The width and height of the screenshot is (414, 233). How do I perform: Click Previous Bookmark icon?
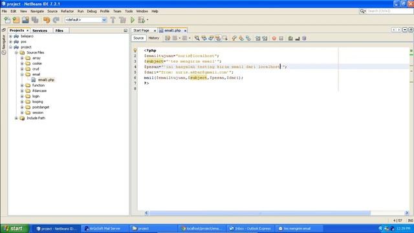click(x=234, y=38)
